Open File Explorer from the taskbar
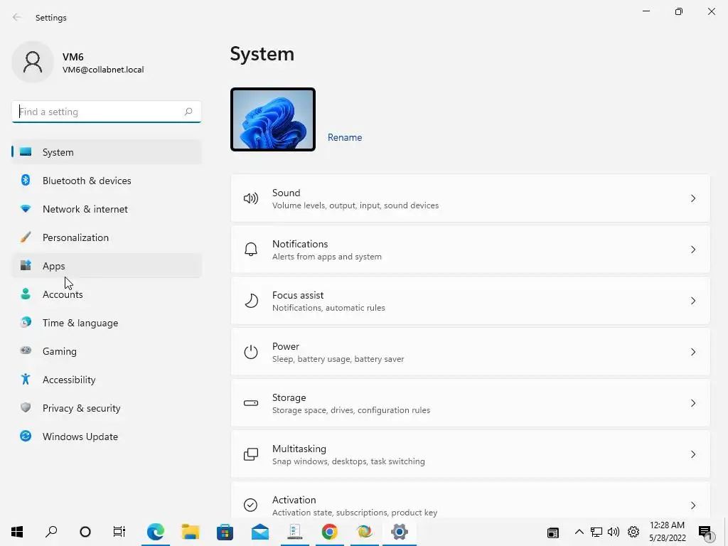The height and width of the screenshot is (546, 728). 191,532
